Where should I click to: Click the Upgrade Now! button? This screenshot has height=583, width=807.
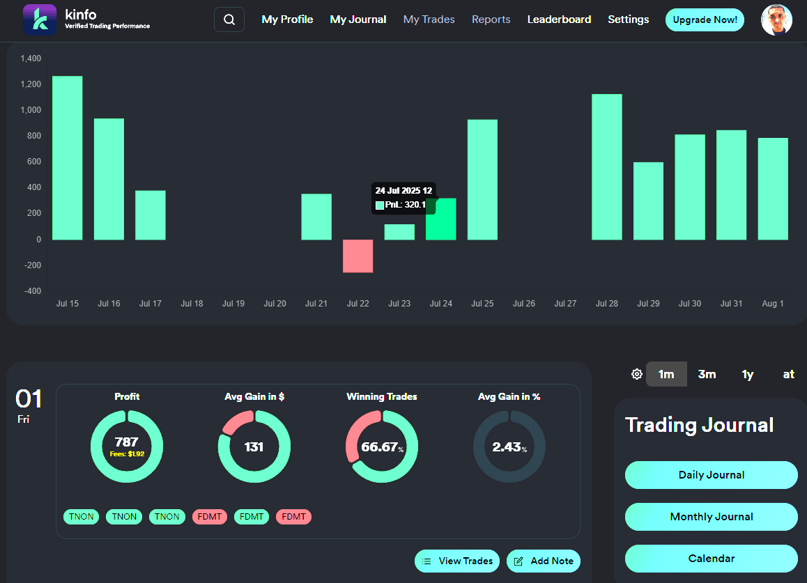705,20
